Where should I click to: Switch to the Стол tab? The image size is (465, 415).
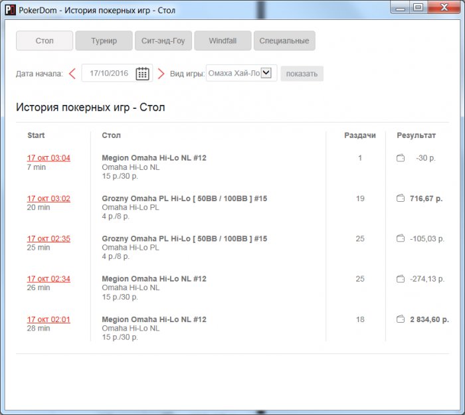[x=45, y=41]
